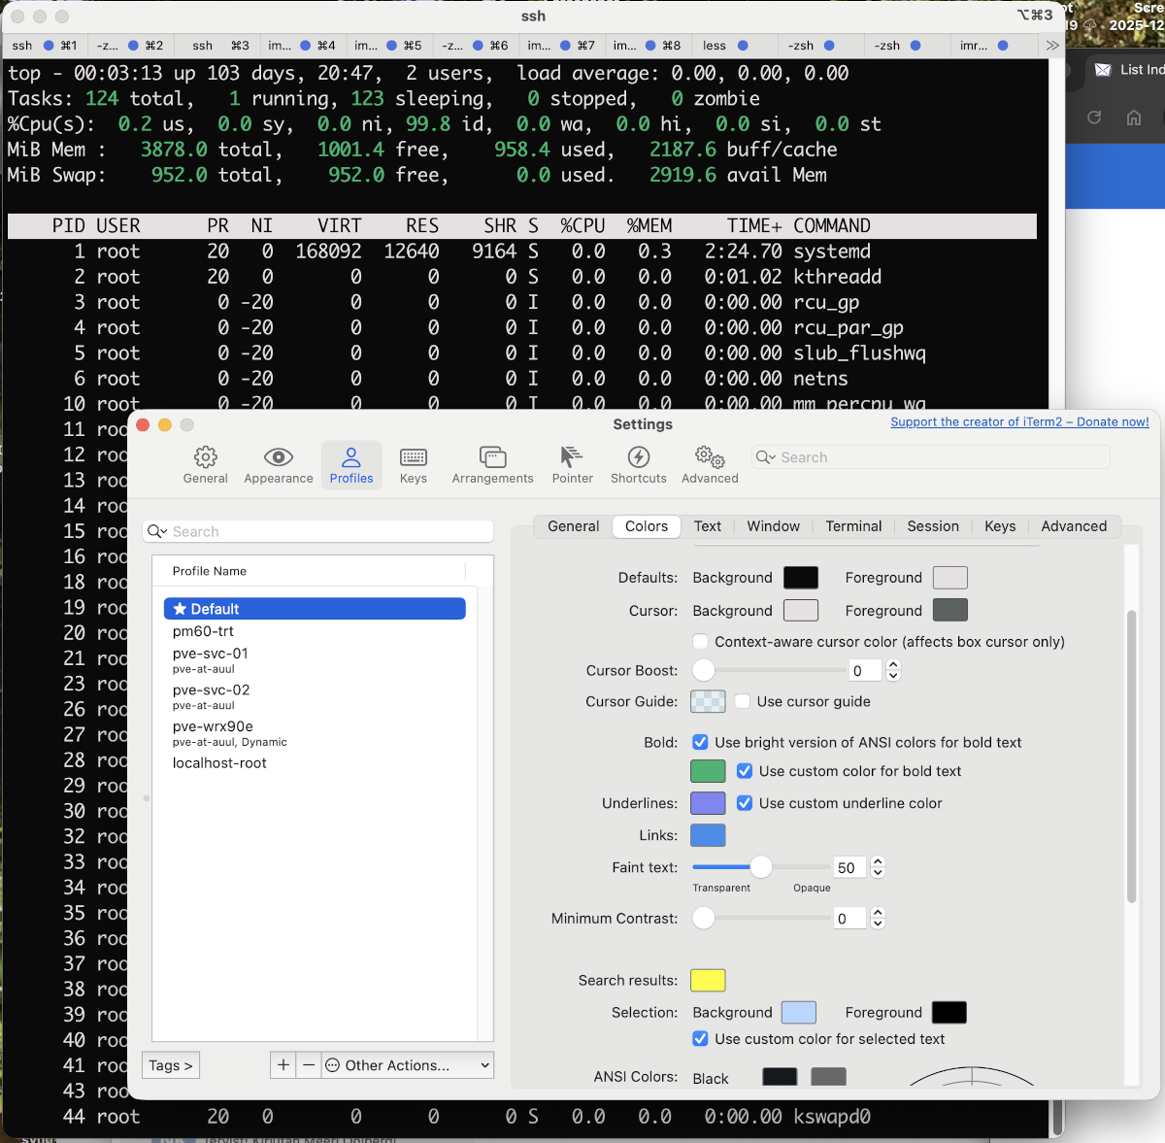Toggle Use cursor guide checkbox
Viewport: 1165px width, 1143px height.
743,701
